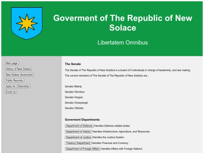
Task: Go to History of New Solace
Action: pos(18,69)
